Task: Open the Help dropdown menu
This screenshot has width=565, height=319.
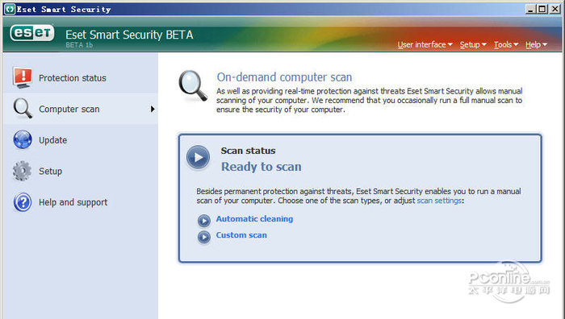Action: click(x=536, y=44)
